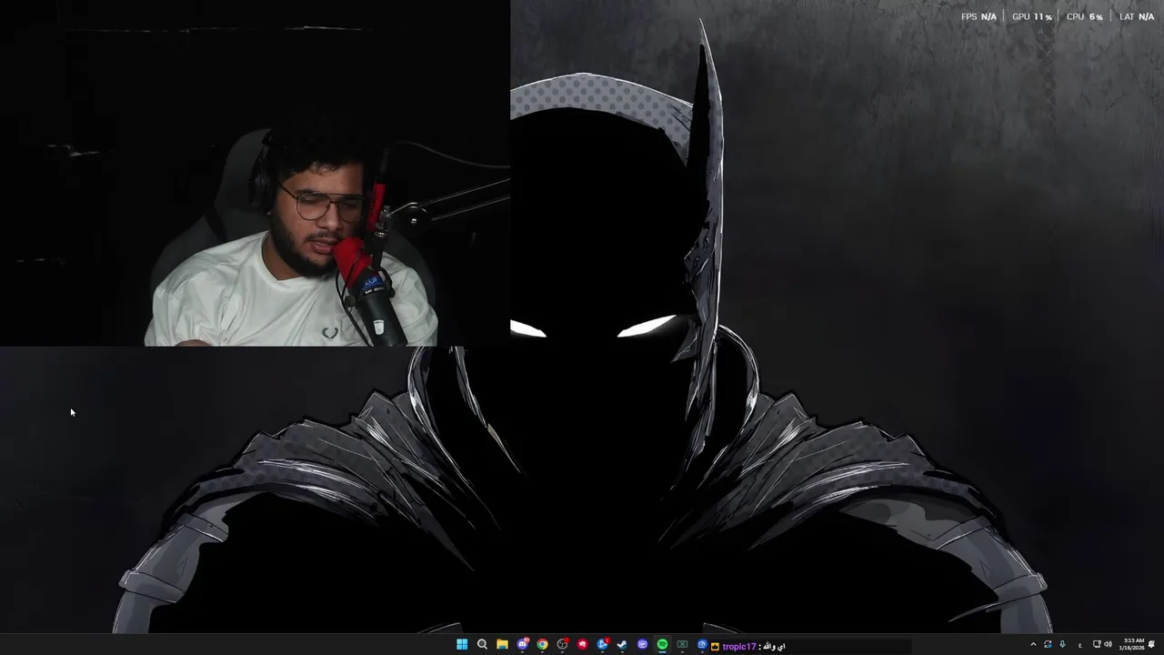Open the red app icon after OBS
The height and width of the screenshot is (655, 1164).
point(583,645)
